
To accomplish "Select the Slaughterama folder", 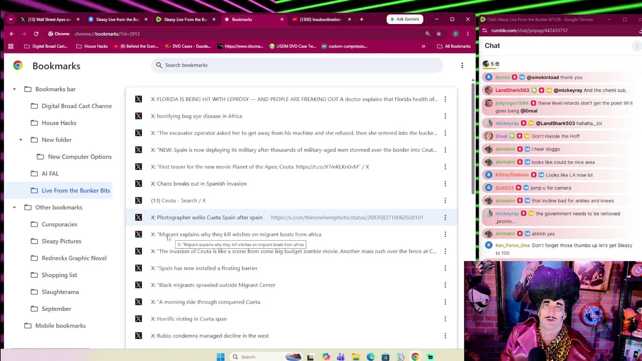I will point(55,292).
